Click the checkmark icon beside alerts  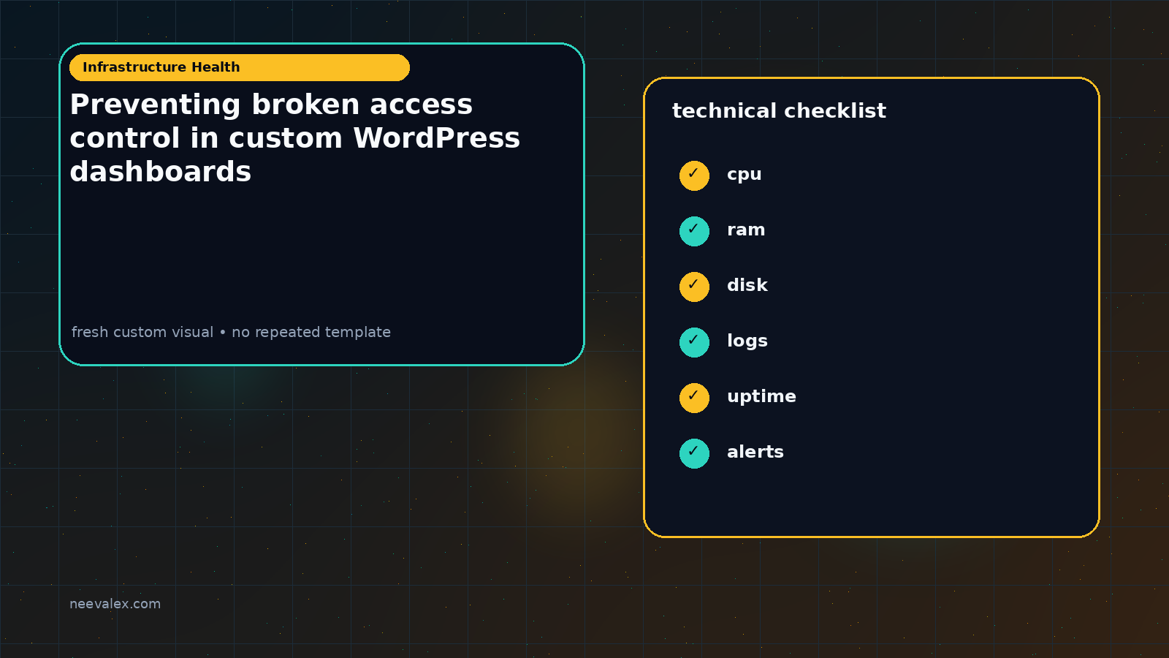pos(694,454)
